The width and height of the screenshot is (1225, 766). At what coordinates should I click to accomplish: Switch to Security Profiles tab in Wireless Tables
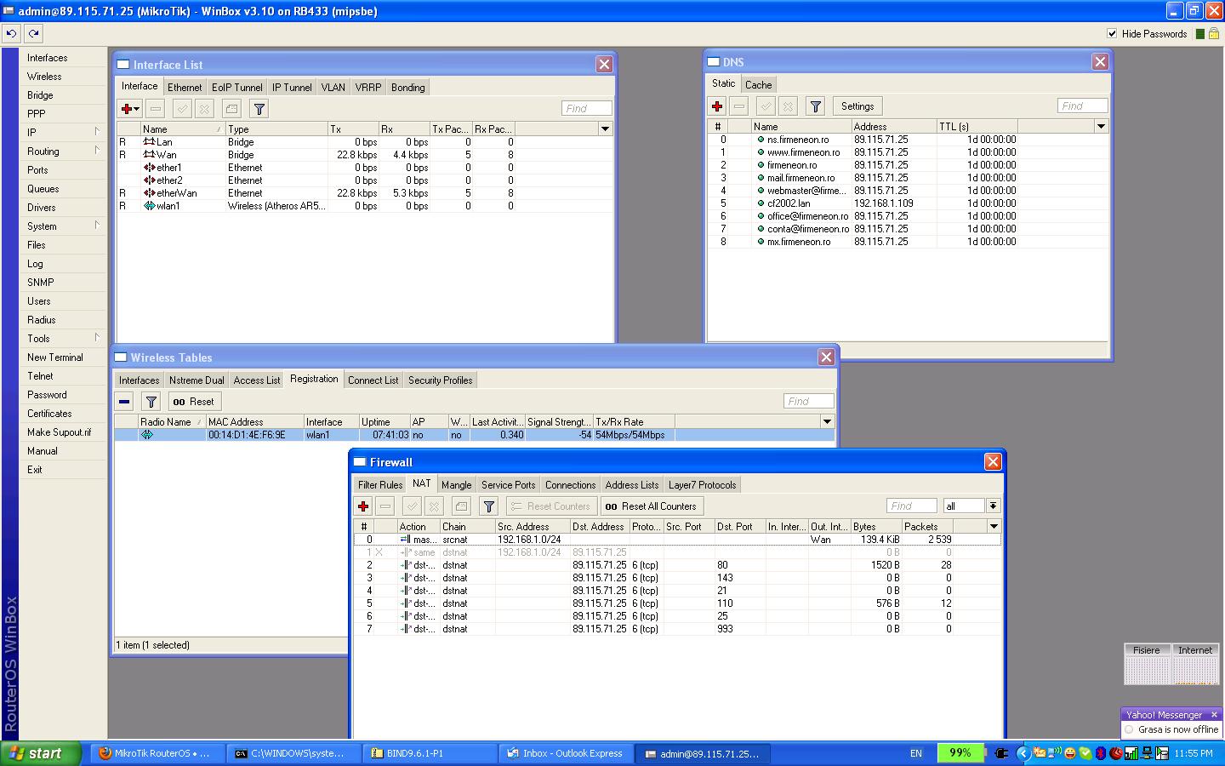[440, 380]
